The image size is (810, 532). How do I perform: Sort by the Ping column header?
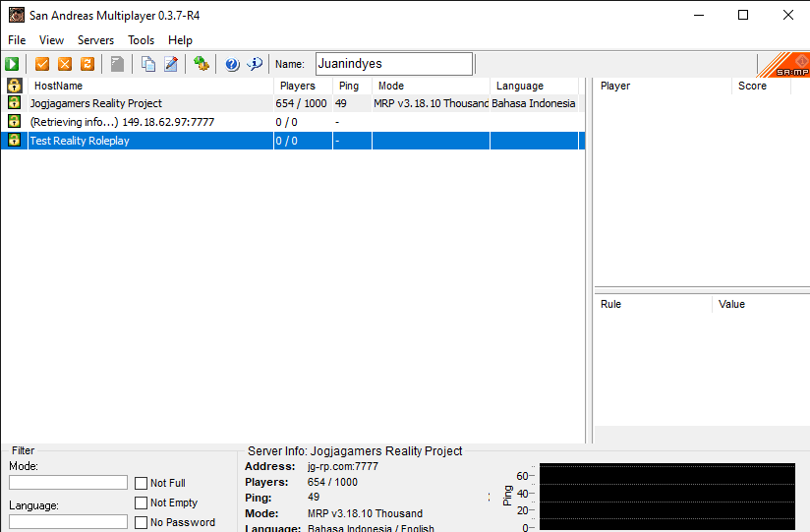pos(352,86)
